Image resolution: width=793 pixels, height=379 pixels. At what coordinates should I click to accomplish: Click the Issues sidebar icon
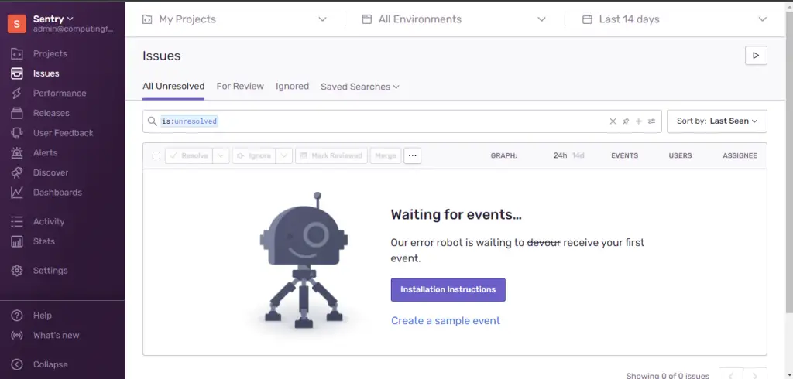[17, 73]
